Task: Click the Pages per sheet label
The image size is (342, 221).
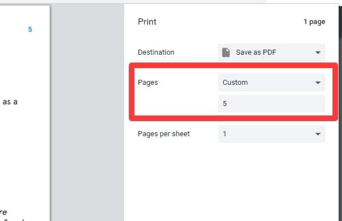Action: click(163, 134)
